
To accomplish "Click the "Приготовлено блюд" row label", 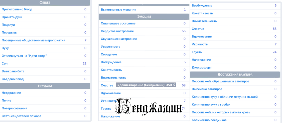I will 17,9.
